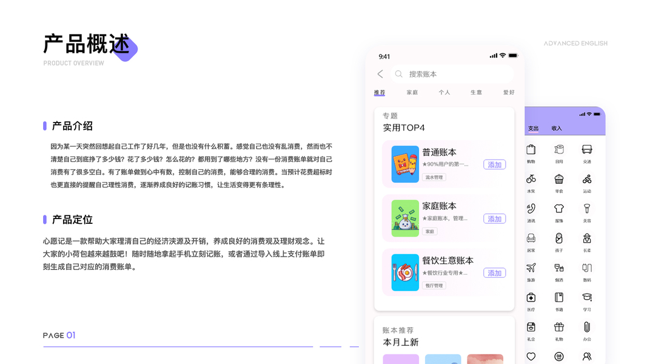This screenshot has height=364, width=647.
Task: Pick the 水果 cherries icon
Action: [x=531, y=179]
